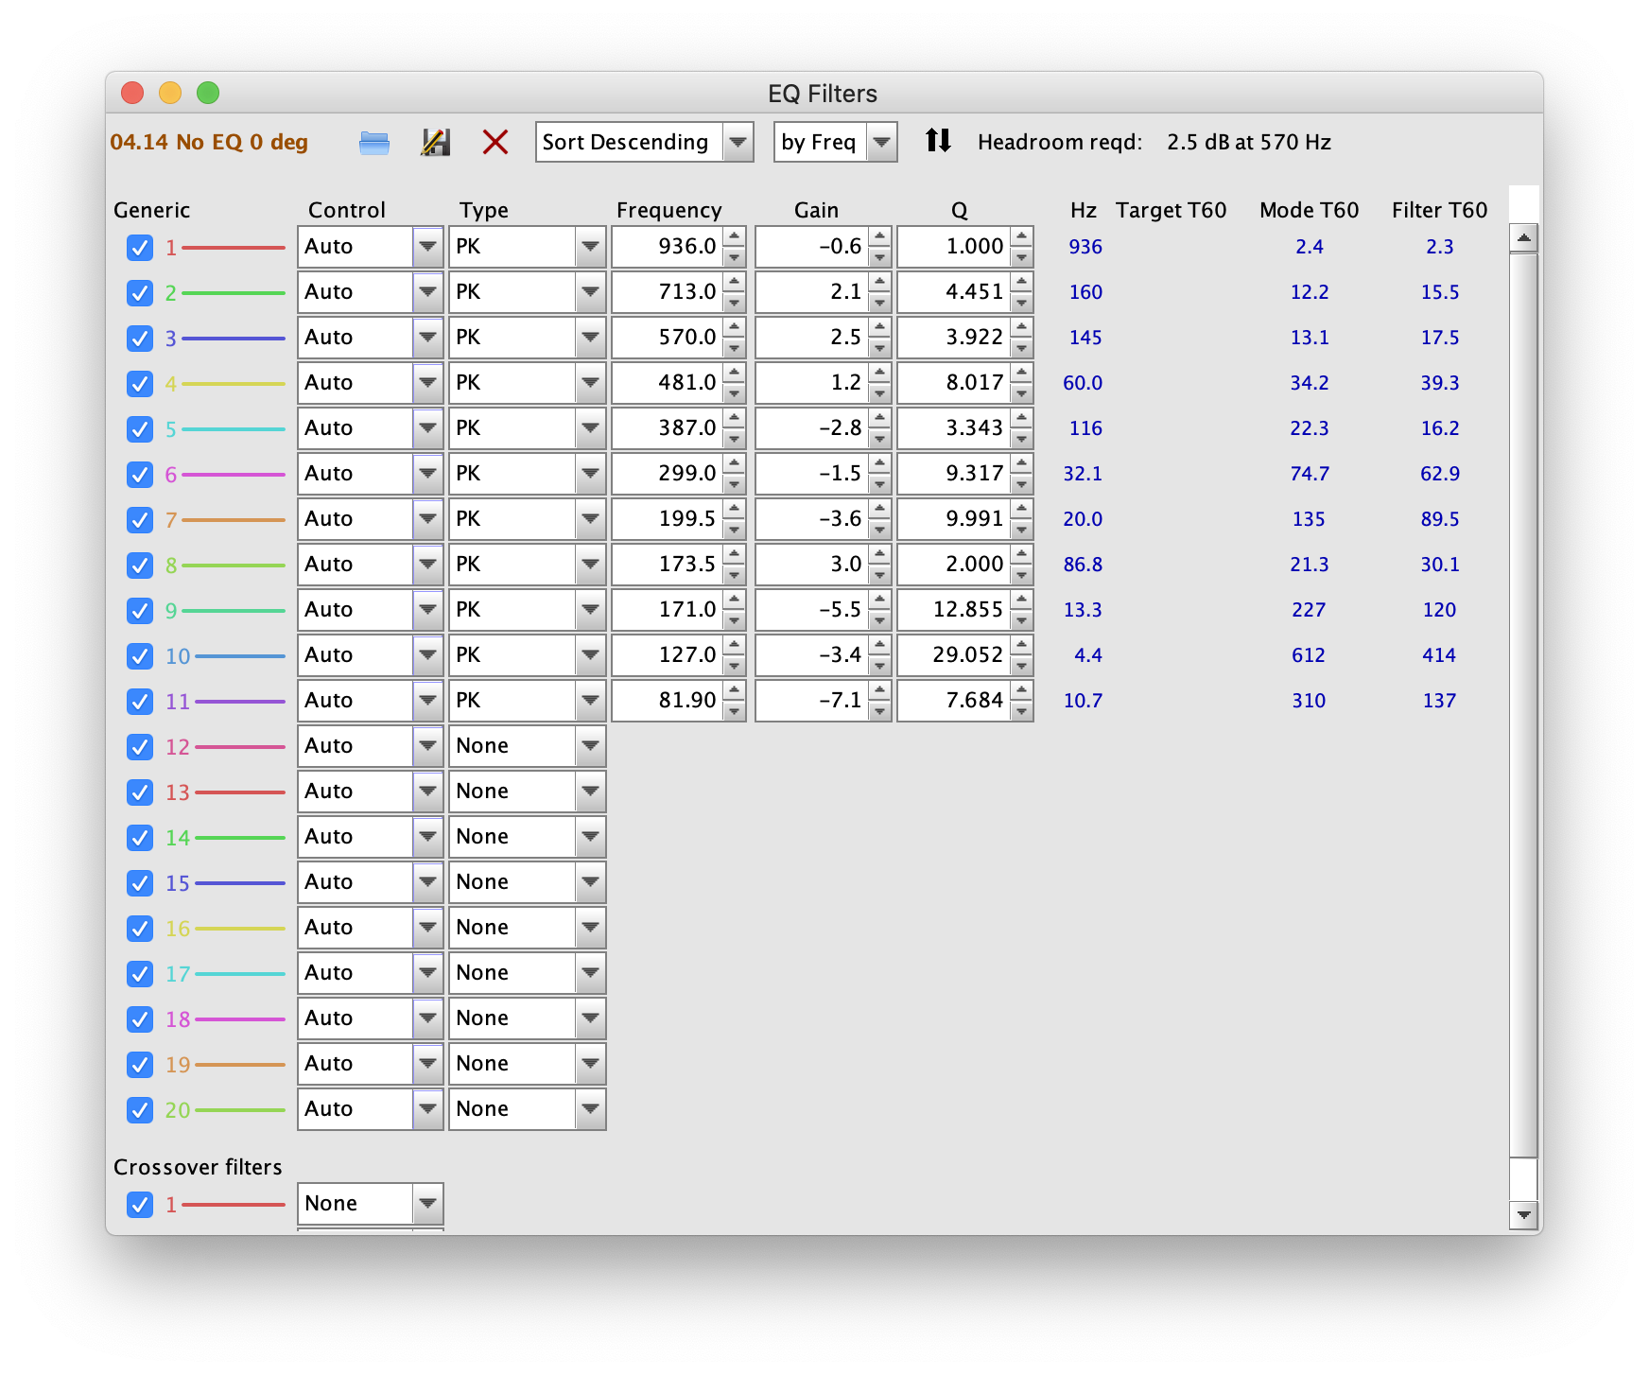Open filter settings file with folder icon

click(374, 143)
